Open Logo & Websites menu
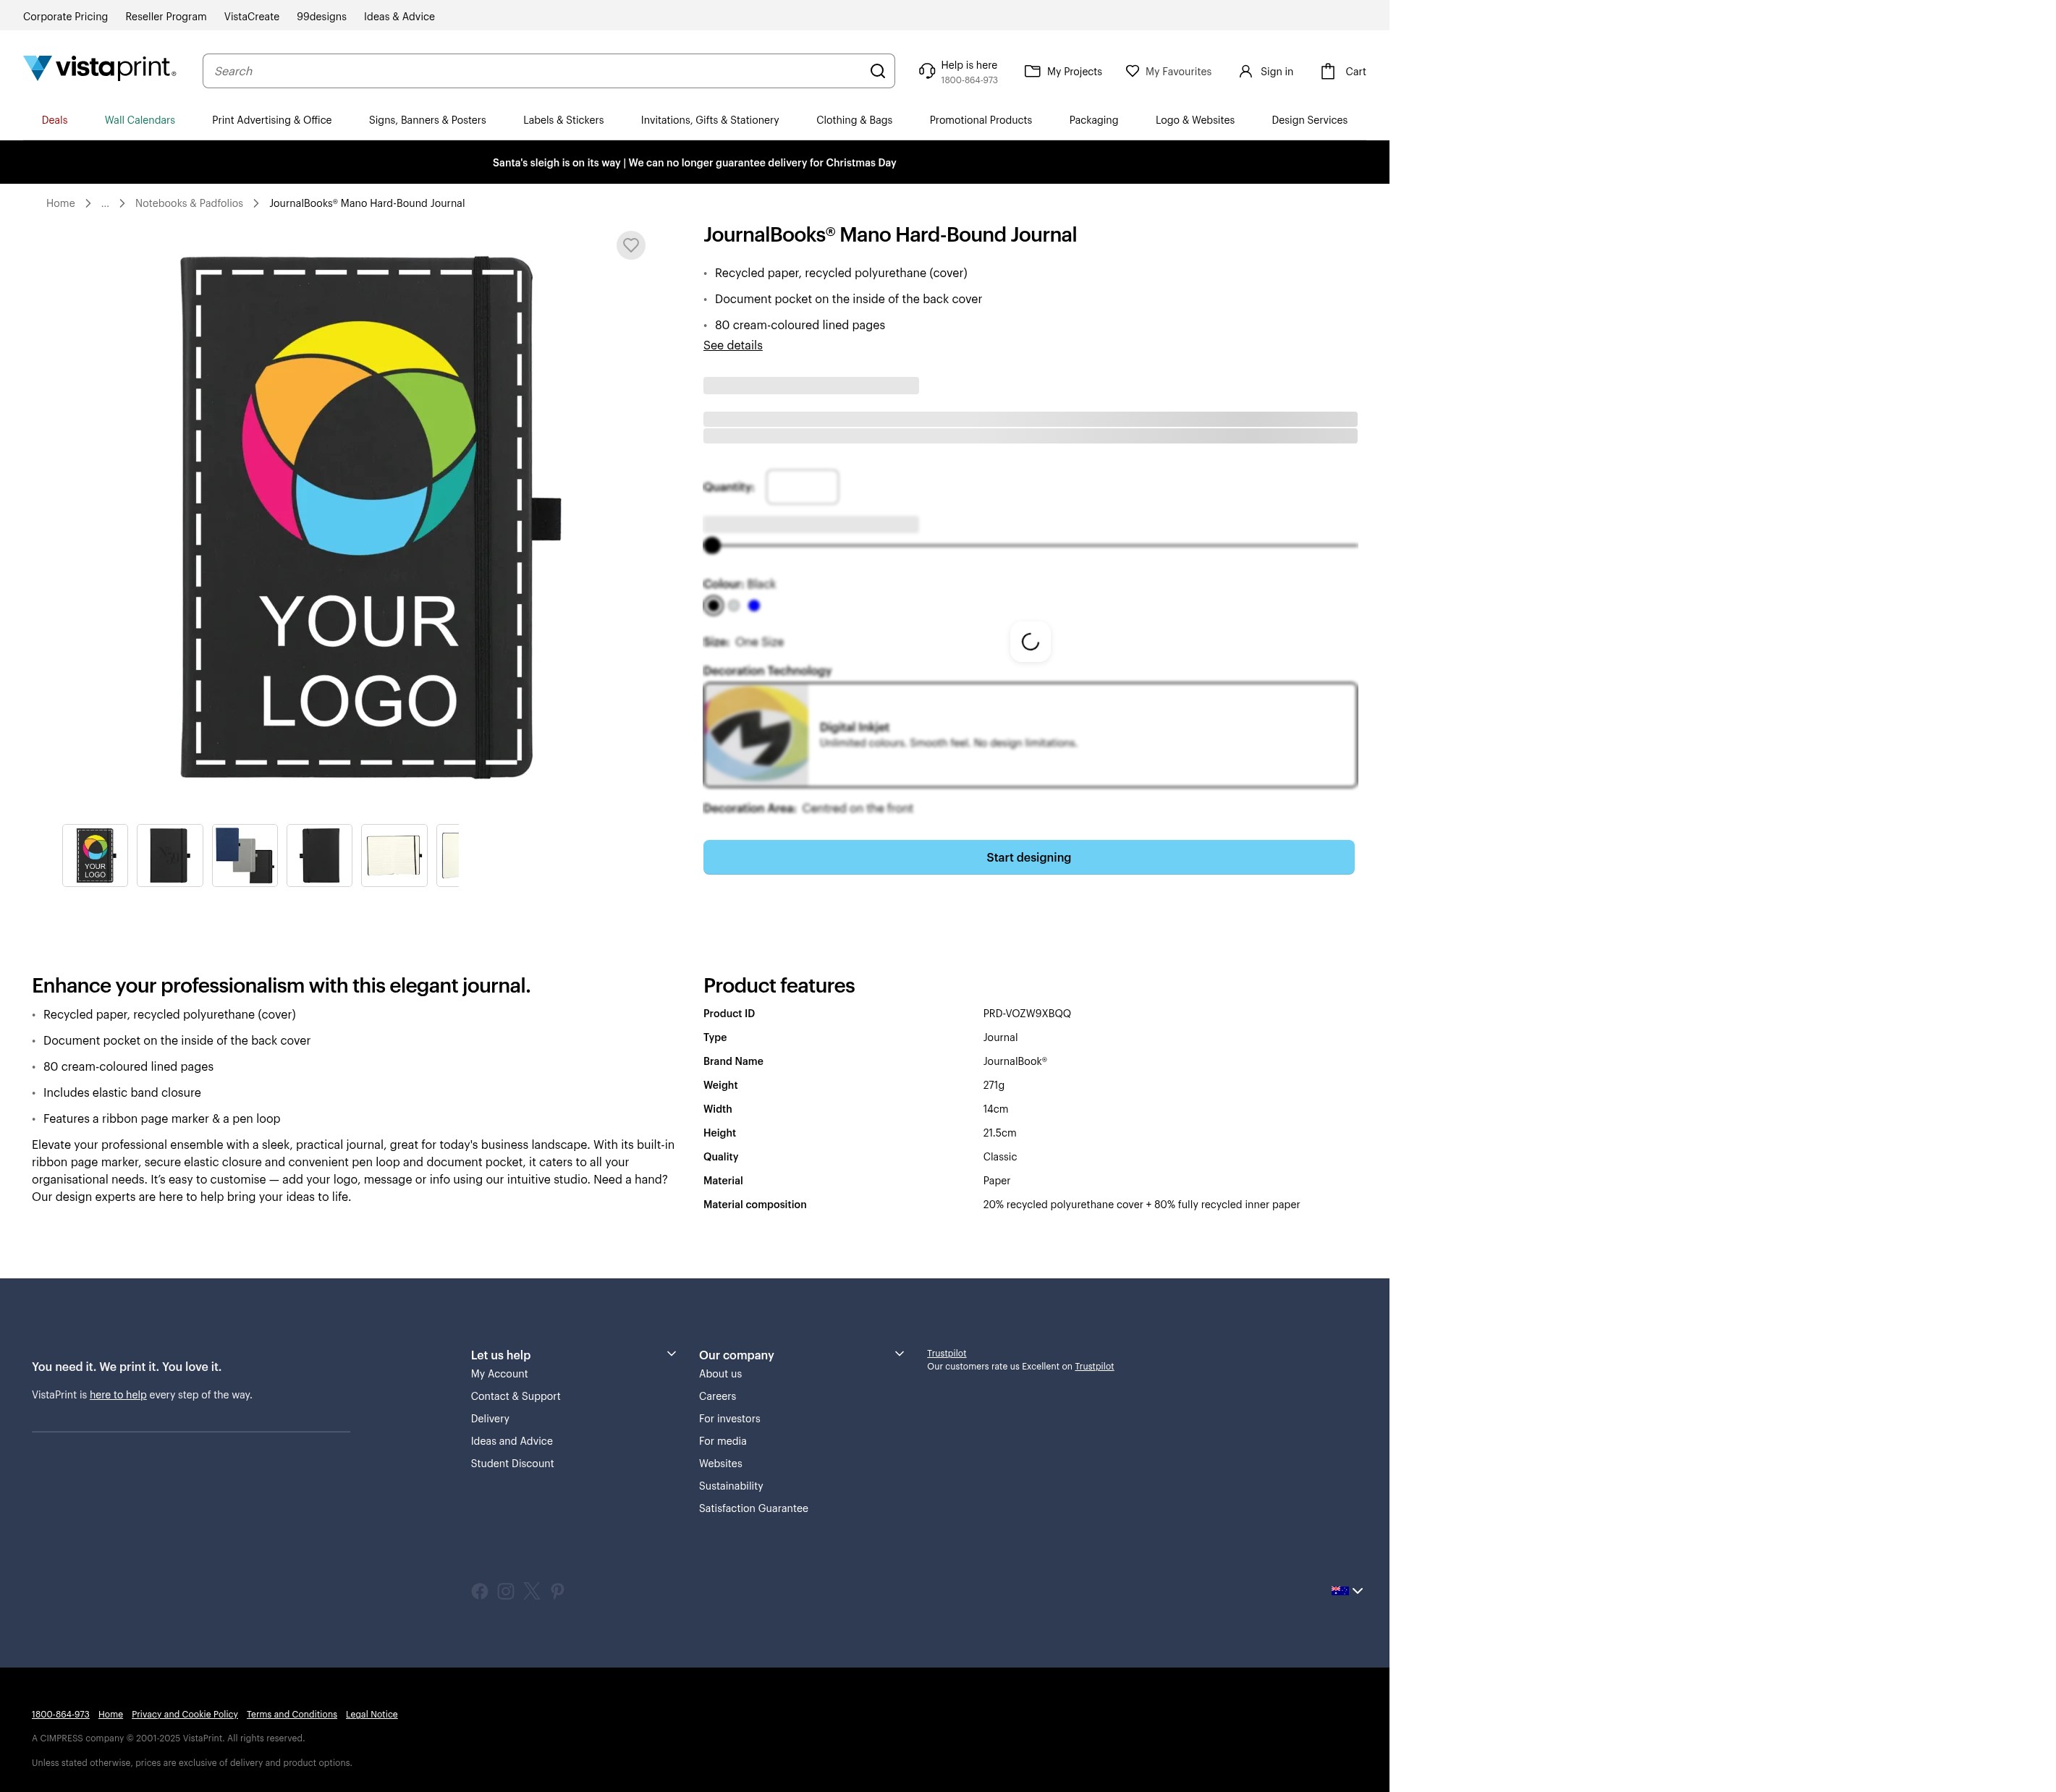 pyautogui.click(x=1195, y=120)
